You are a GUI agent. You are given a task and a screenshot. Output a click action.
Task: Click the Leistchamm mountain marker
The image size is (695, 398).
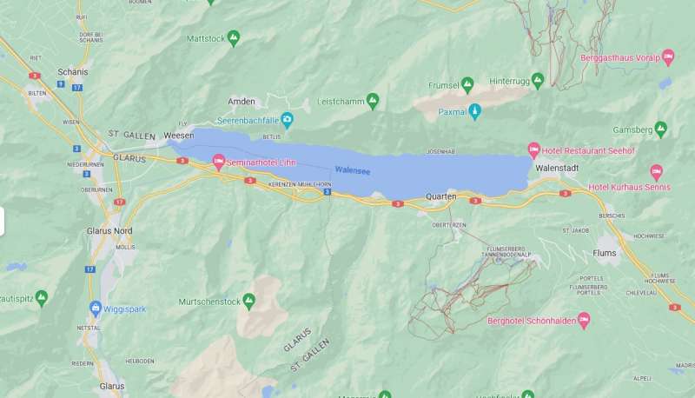(373, 102)
